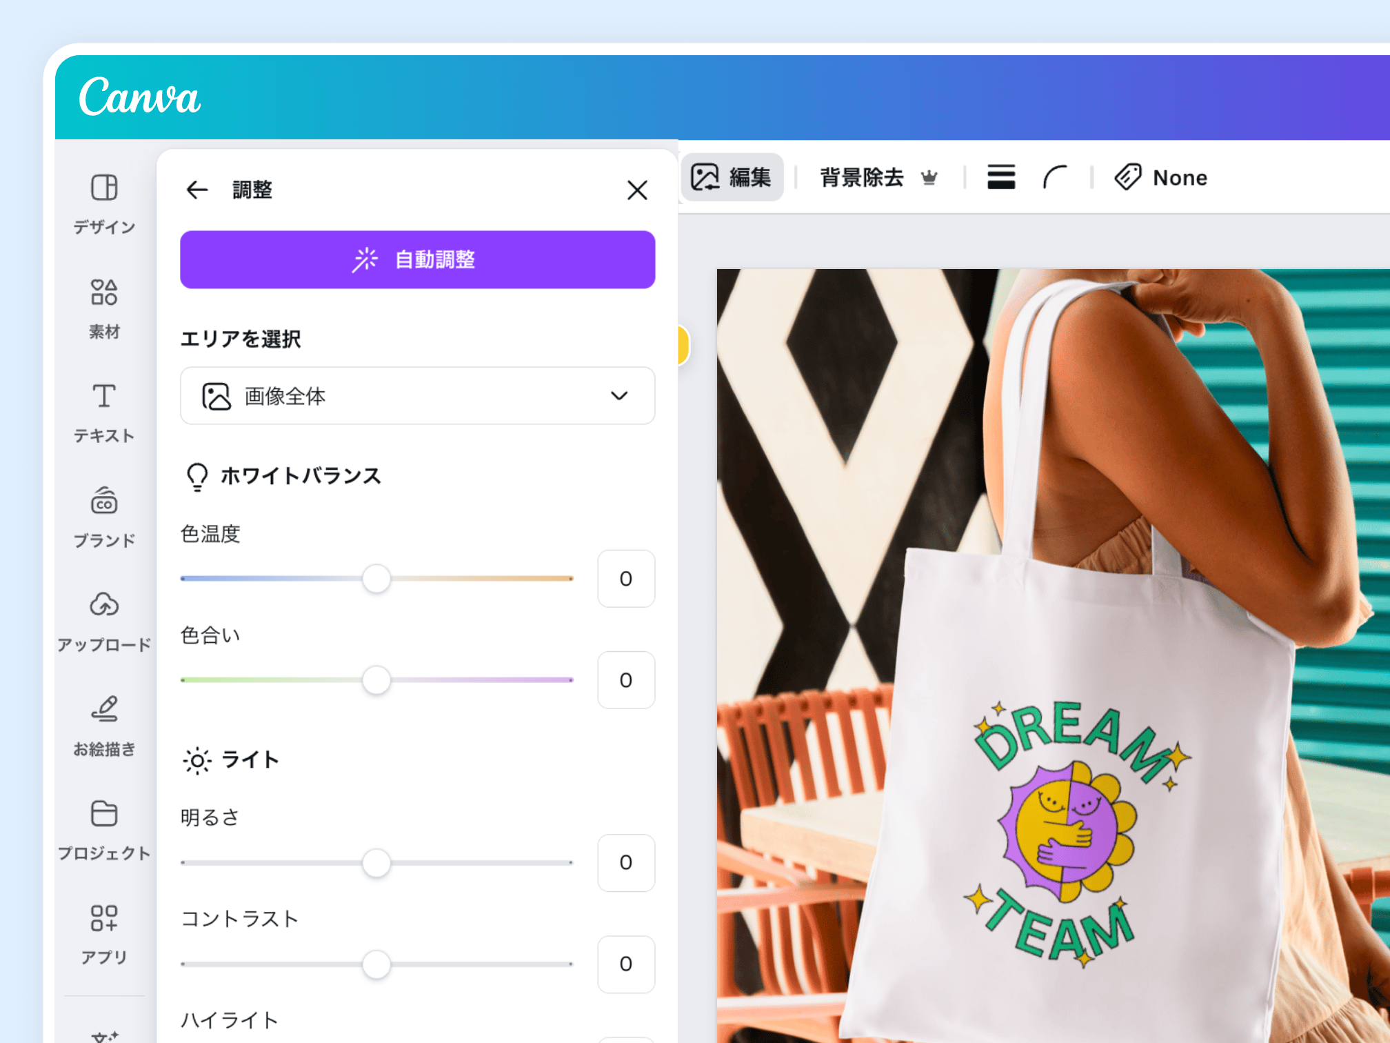Select the tote bag photo on canvas
The width and height of the screenshot is (1390, 1043).
click(x=1054, y=655)
